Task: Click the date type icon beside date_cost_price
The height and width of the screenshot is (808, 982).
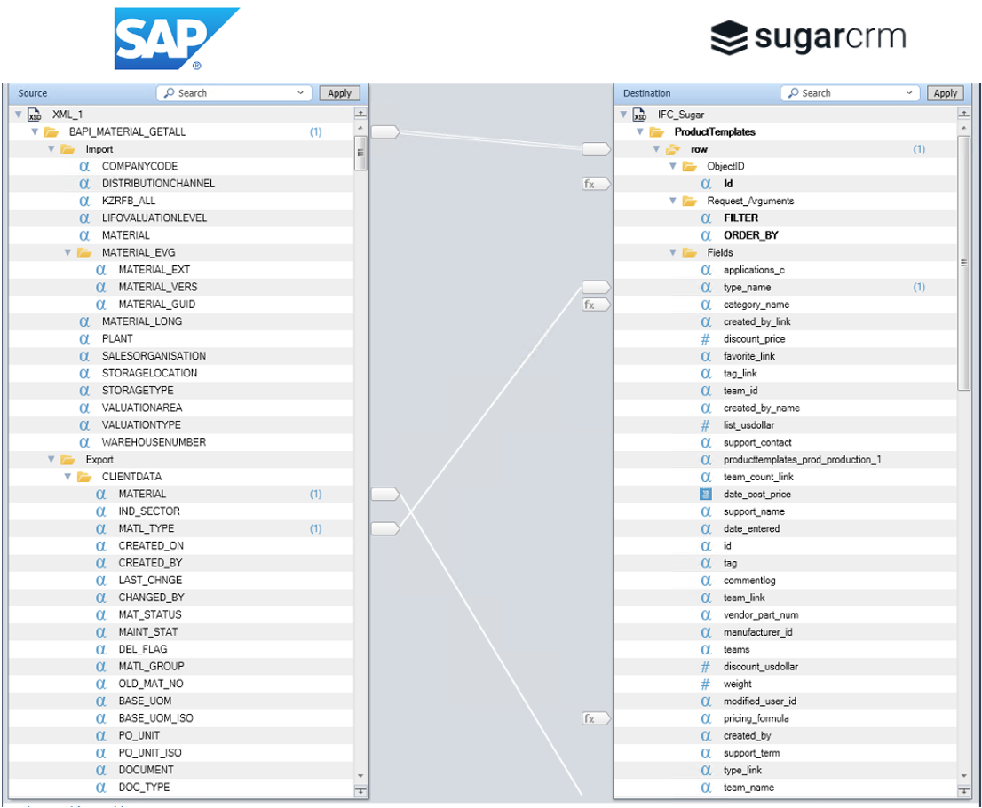Action: 704,495
